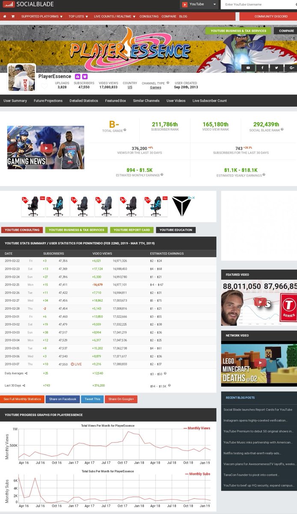The image size is (297, 514).
Task: Switch to Detailed Statistics tab
Action: point(84,101)
